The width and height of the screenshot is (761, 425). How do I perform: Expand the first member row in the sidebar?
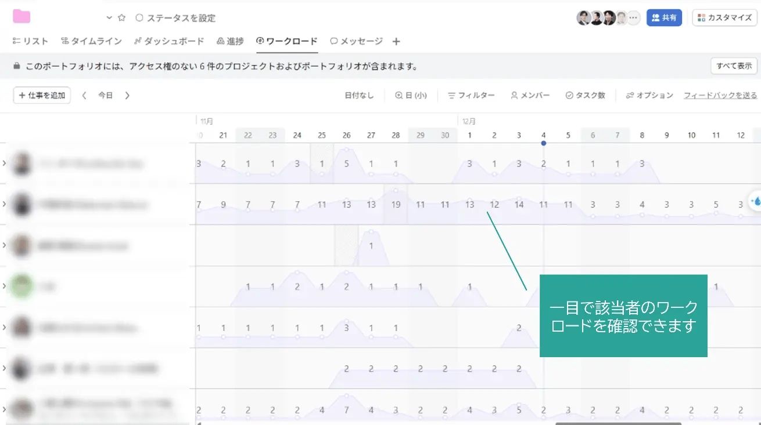pyautogui.click(x=5, y=164)
